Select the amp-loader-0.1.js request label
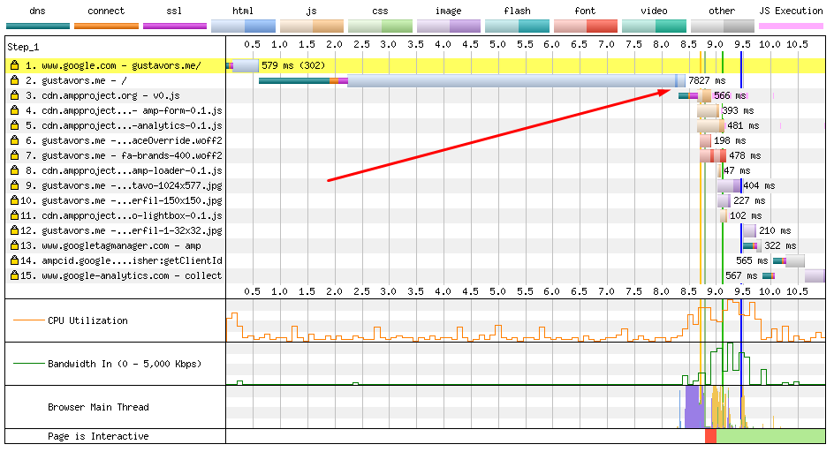This screenshot has width=834, height=452. 132,170
